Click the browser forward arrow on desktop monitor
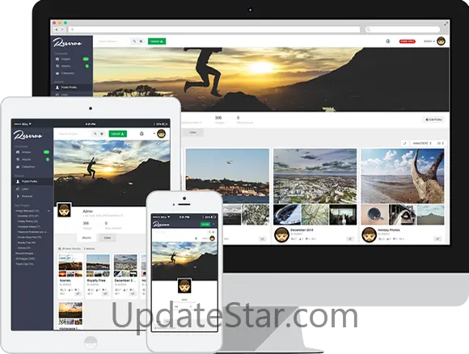Screen dimensions: 469x354 [62, 29]
